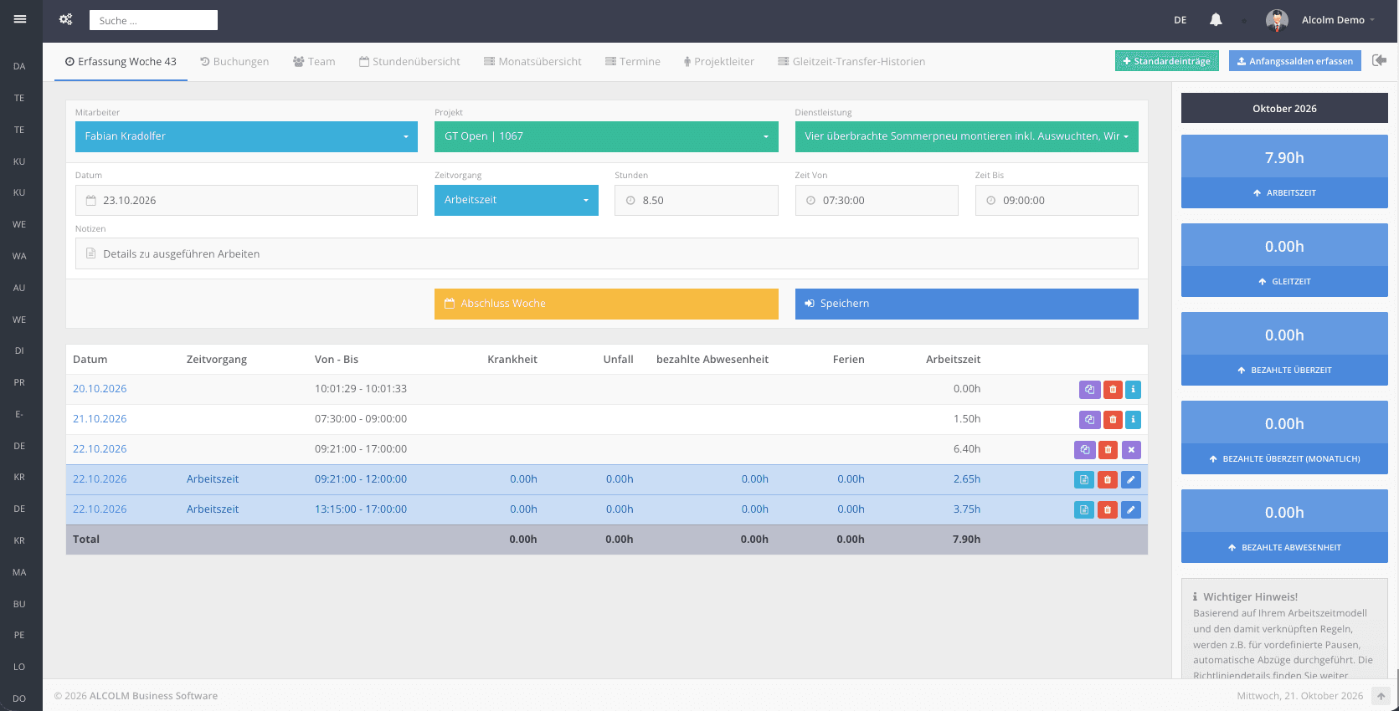Edit the 13:15:00 - 17:00:00 entry
Image resolution: width=1399 pixels, height=711 pixels.
click(1131, 509)
